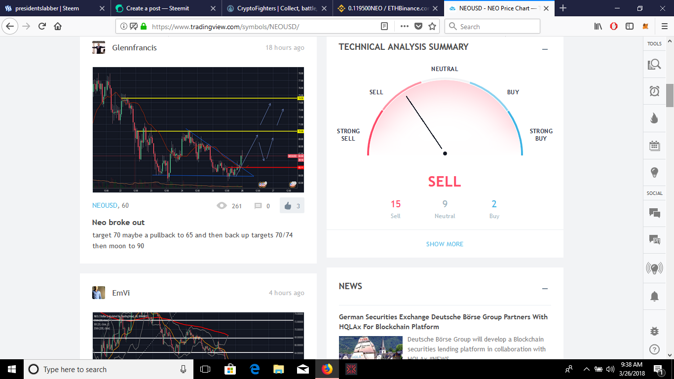Screen dimensions: 674x379
Task: Close the CryptoFighters tab
Action: [324, 8]
